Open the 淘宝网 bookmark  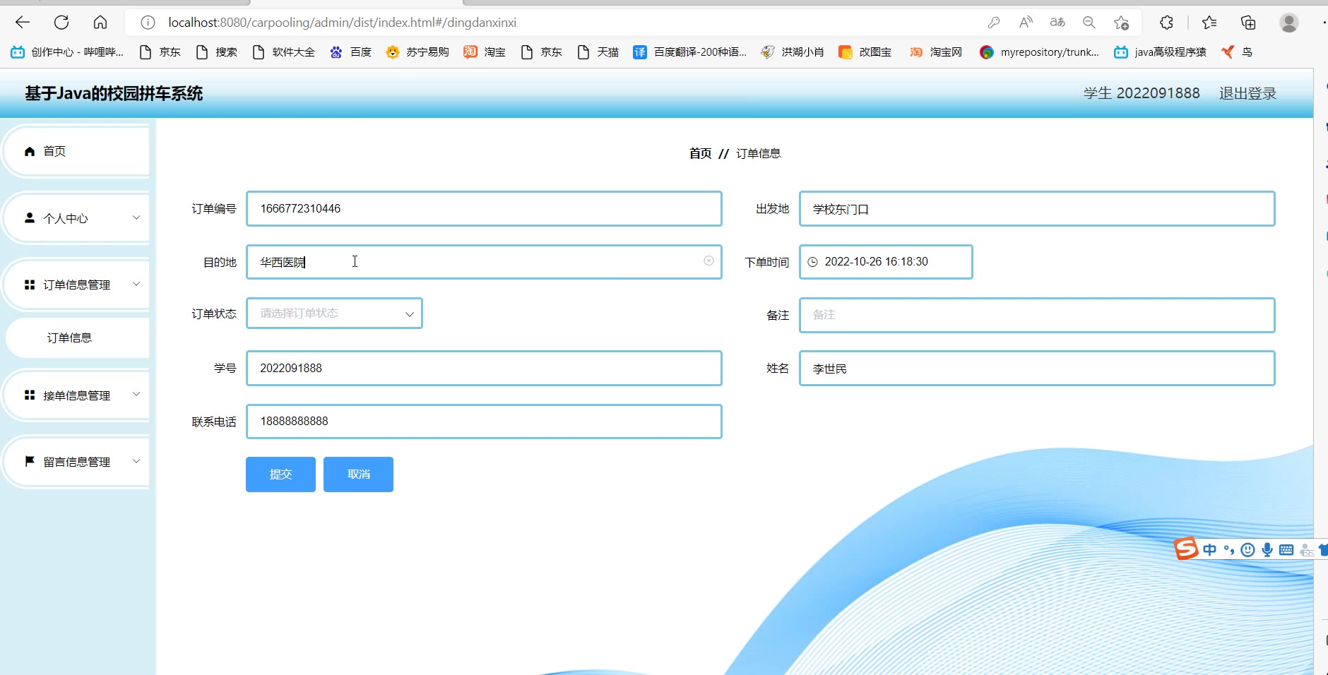tap(936, 52)
